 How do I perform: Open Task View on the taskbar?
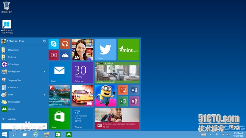(x=25, y=135)
